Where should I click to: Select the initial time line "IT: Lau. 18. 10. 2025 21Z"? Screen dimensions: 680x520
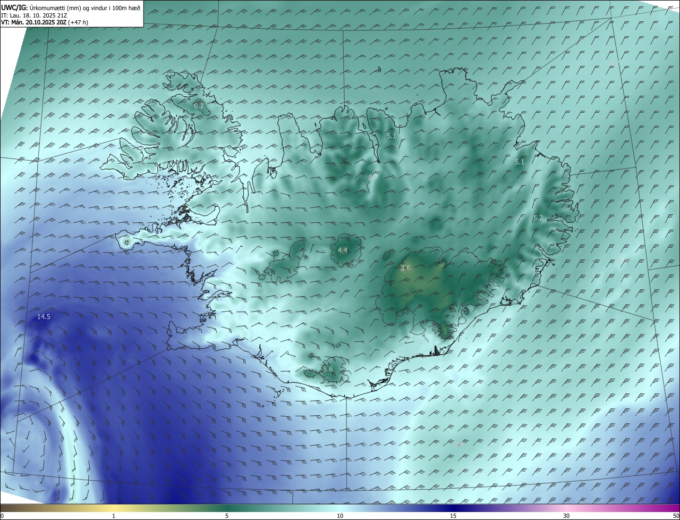click(x=34, y=15)
